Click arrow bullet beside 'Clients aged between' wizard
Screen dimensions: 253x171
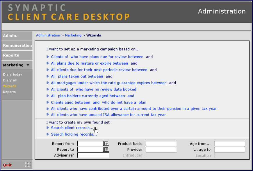click(x=48, y=102)
